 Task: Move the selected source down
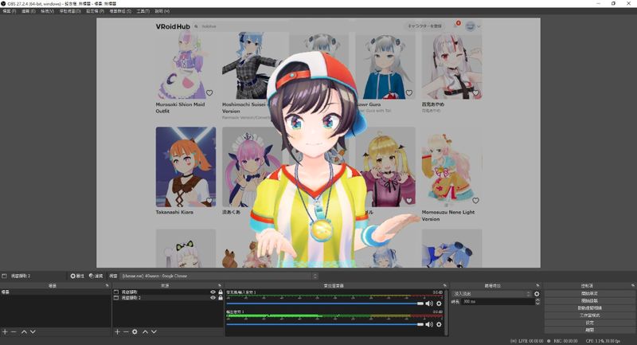pyautogui.click(x=154, y=332)
